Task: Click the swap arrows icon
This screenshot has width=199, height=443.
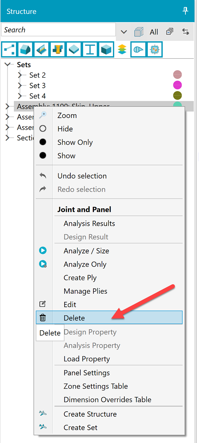Action: click(x=185, y=32)
